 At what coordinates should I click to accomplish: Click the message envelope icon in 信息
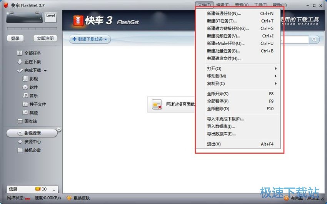38,189
